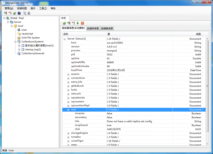The height and width of the screenshot is (154, 213).
Task: Expand the globalLock row
Action: (68, 86)
